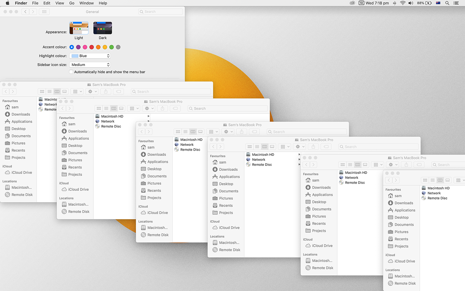Click the Show All grid button in General preferences

[x=44, y=12]
